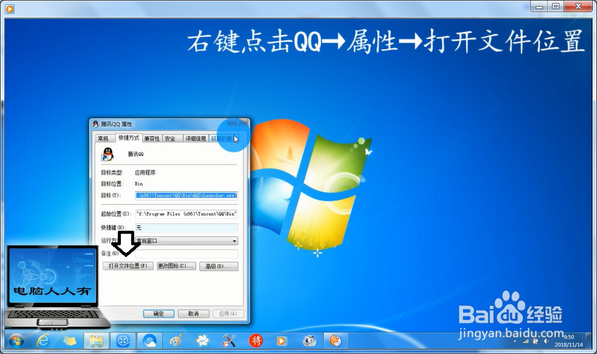
Task: Open the 以前的版本 tab
Action: click(225, 138)
